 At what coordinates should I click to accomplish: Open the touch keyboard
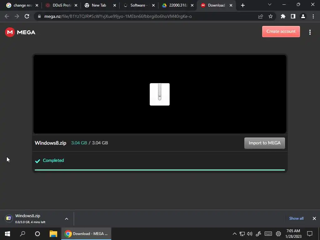pyautogui.click(x=268, y=234)
